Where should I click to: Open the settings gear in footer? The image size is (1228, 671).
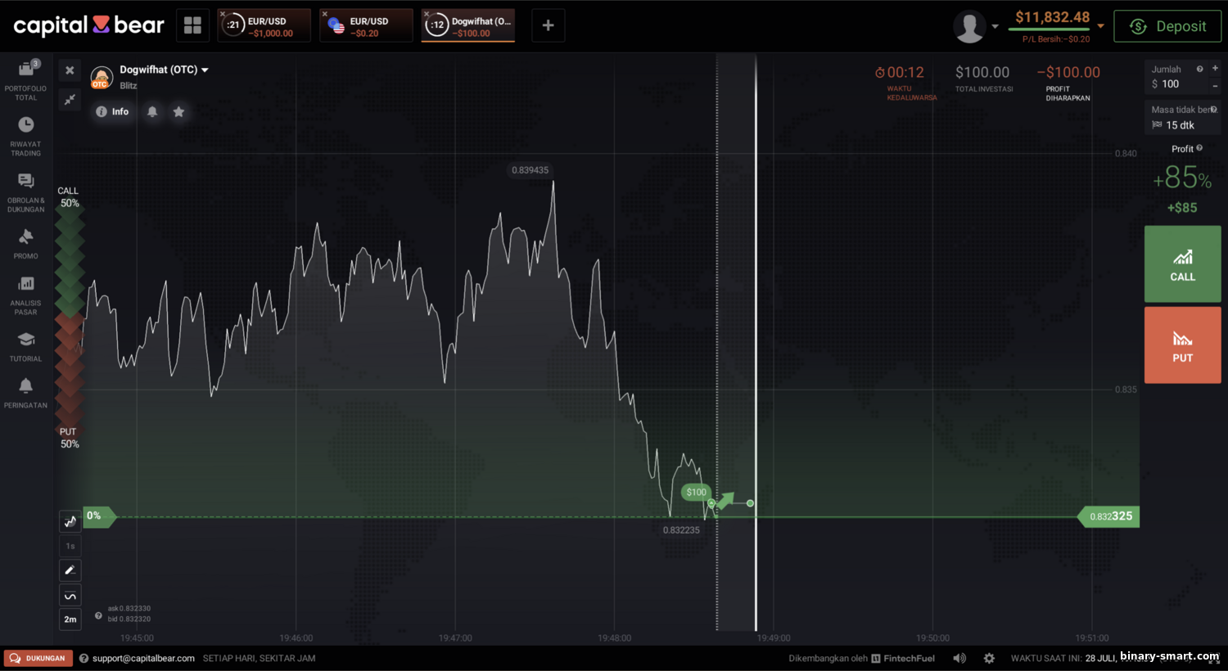[989, 658]
